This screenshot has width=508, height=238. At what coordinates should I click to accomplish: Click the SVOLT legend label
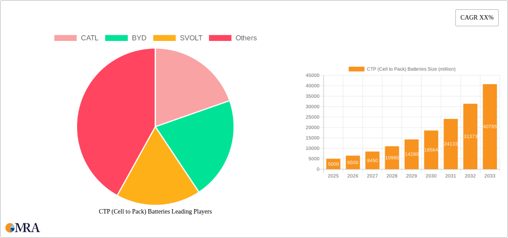[191, 38]
